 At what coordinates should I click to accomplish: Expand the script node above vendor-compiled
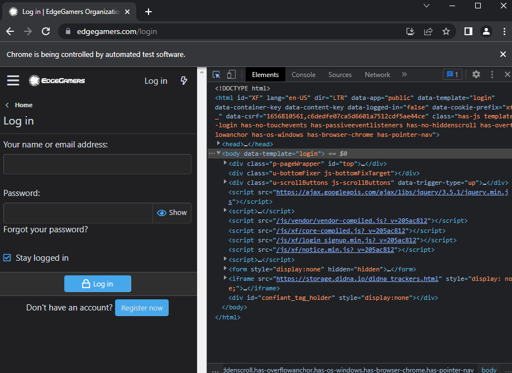pos(225,211)
